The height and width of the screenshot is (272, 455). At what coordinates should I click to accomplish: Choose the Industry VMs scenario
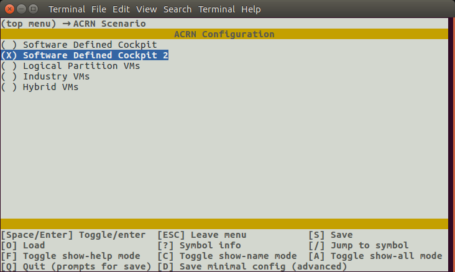(46, 76)
